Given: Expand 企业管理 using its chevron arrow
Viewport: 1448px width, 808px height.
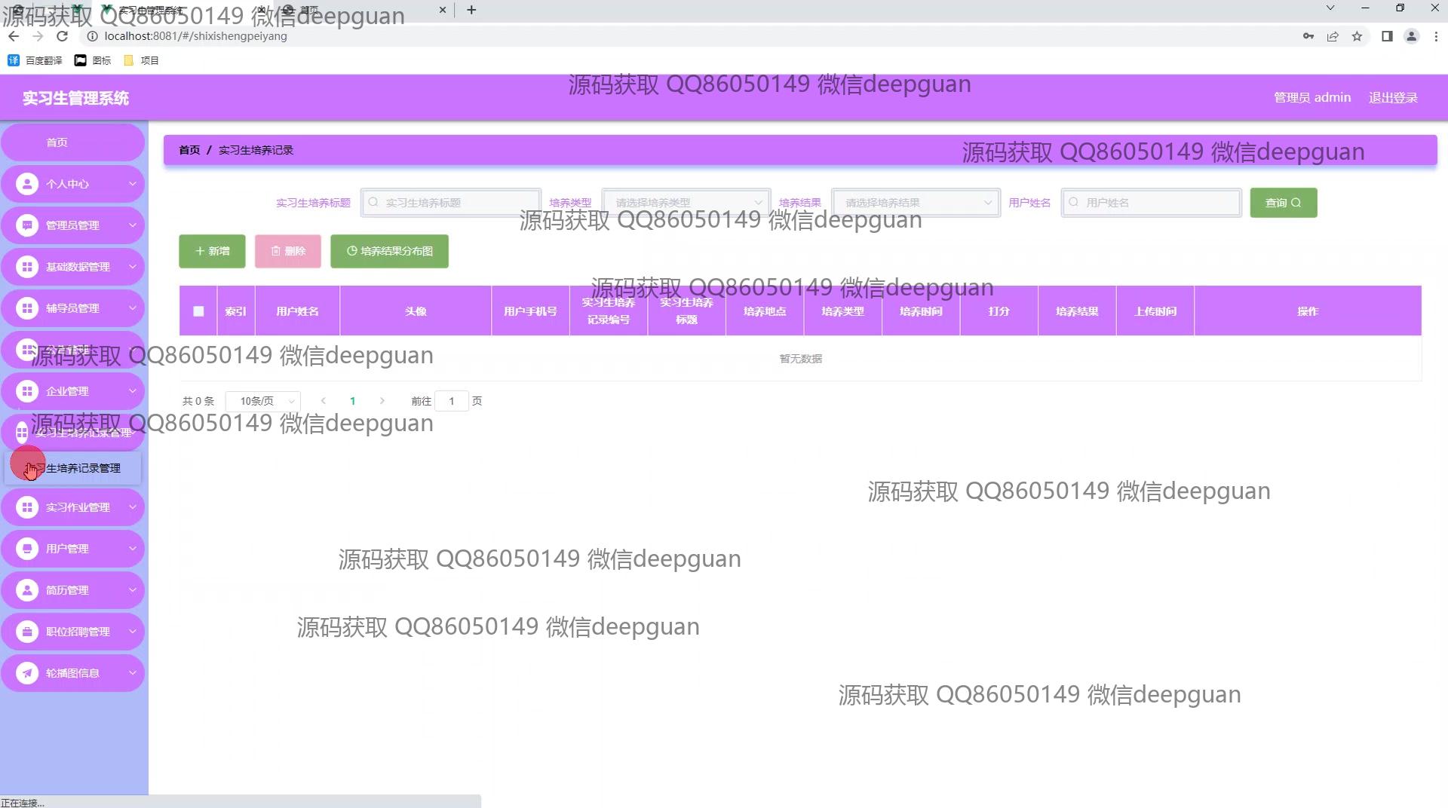Looking at the screenshot, I should click(132, 391).
